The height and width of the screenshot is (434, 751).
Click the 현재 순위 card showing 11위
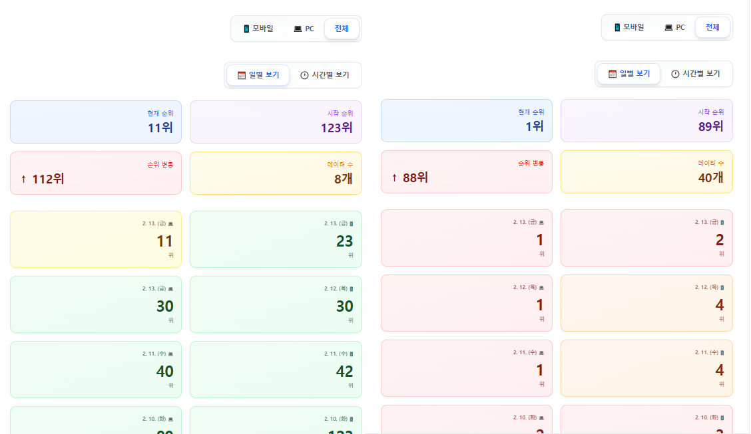[96, 122]
